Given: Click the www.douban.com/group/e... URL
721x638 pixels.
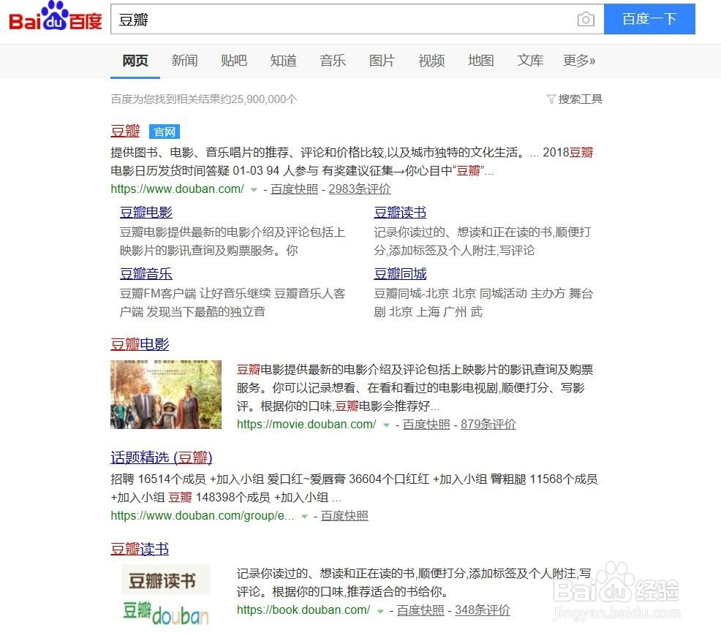Looking at the screenshot, I should 203,516.
